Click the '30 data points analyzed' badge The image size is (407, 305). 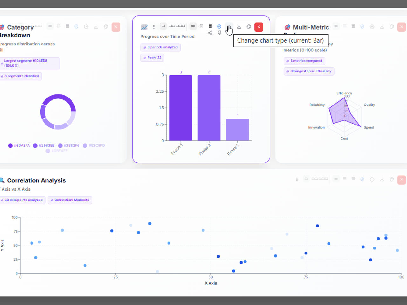(22, 200)
